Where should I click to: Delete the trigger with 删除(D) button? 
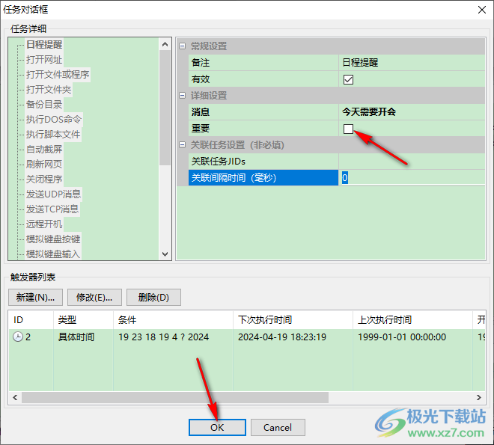153,298
